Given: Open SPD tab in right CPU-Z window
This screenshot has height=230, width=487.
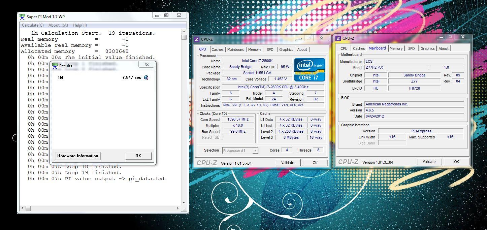Looking at the screenshot, I should tap(412, 48).
